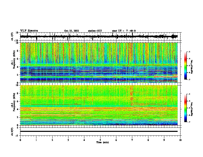Click time axis tick label "2"
The image size is (203, 157).
(52, 140)
